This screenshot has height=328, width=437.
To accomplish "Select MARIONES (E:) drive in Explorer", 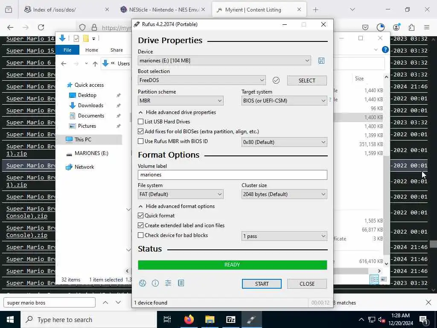I will 91,153.
